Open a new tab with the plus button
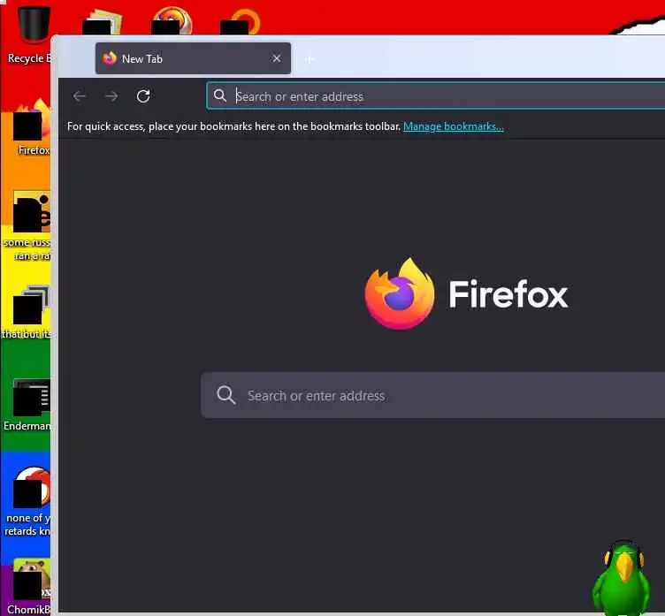The height and width of the screenshot is (616, 665). (310, 59)
